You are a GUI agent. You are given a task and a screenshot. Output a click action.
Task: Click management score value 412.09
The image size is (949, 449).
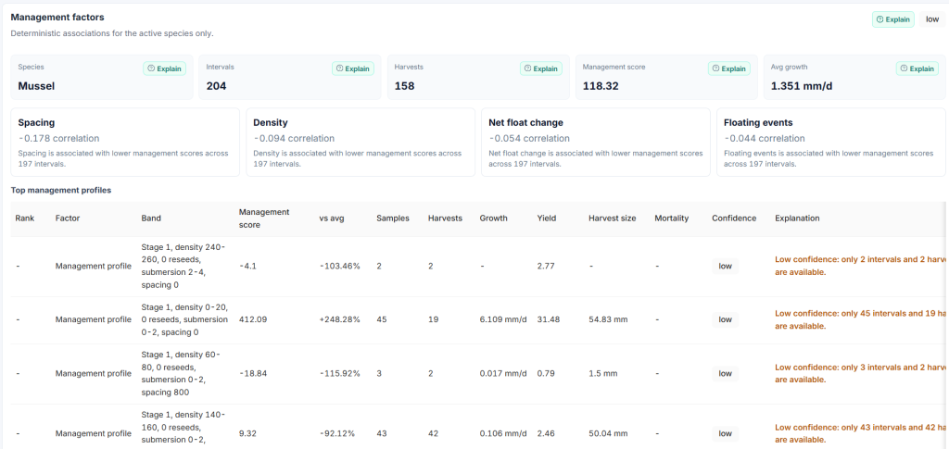pyautogui.click(x=252, y=319)
